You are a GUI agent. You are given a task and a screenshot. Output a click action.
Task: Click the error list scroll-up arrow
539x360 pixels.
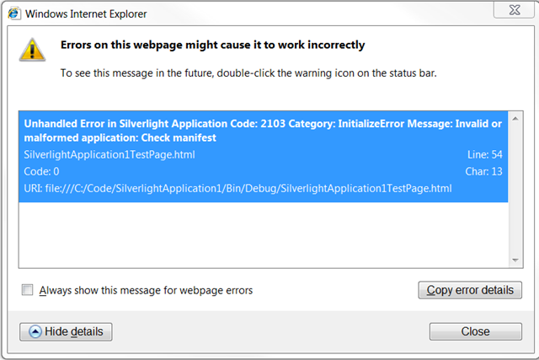click(515, 119)
